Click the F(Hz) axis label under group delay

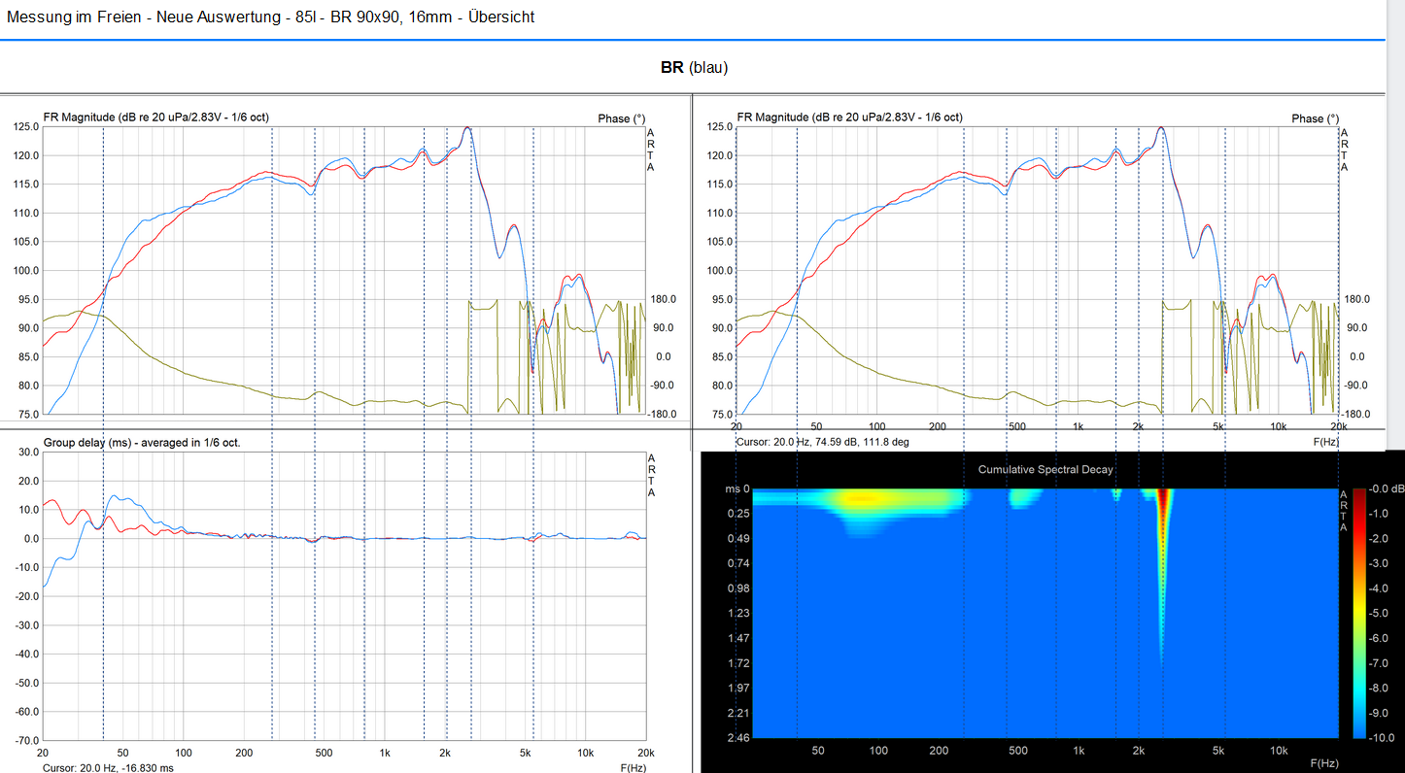click(634, 767)
